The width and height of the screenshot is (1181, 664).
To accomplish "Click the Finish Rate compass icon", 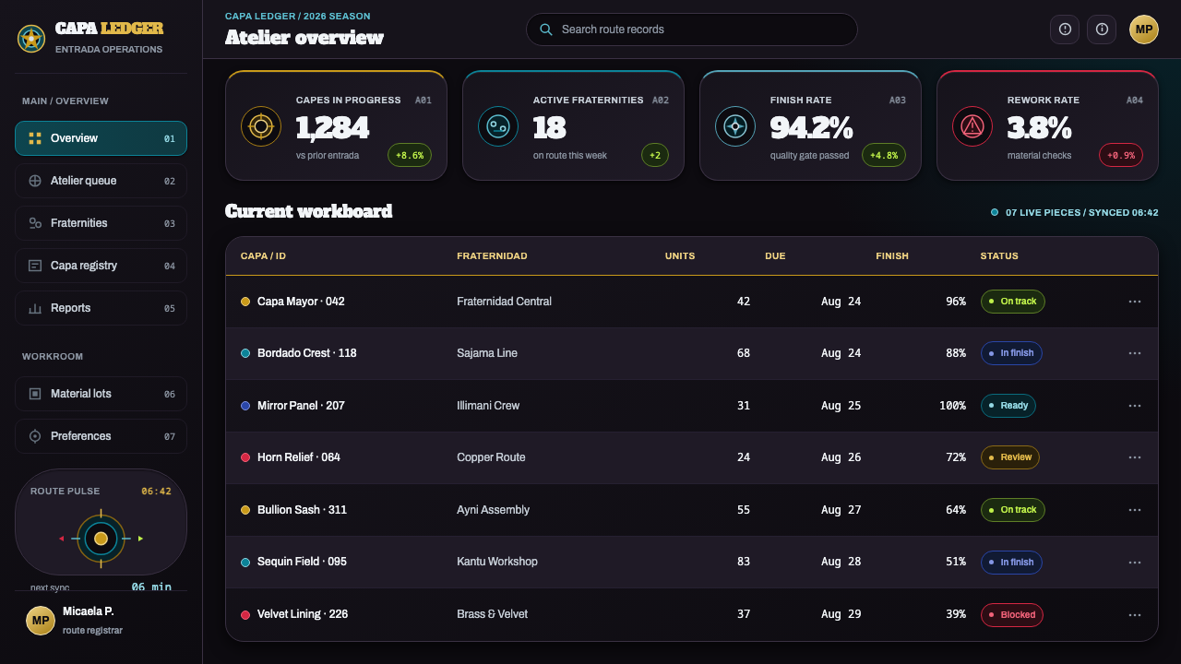I will click(735, 126).
